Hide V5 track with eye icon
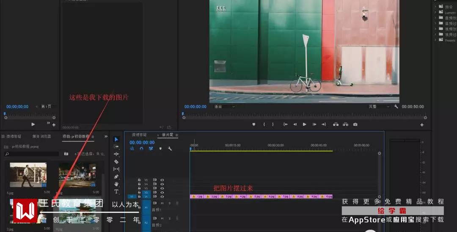Viewport: 457px width, 232px height. coord(162,180)
